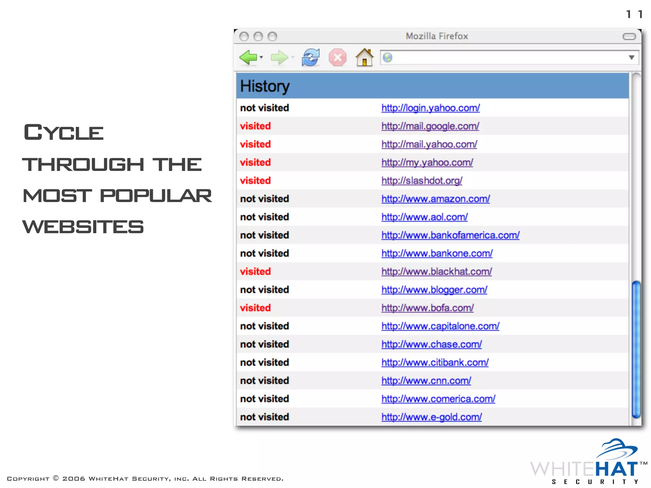Click the blue vertical scrollbar thumb
651x488 pixels.
coord(636,349)
